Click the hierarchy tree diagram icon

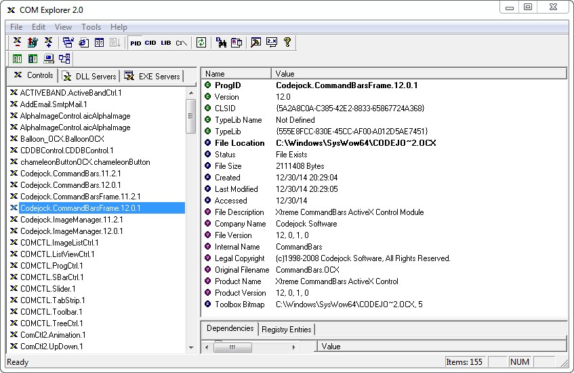(64, 58)
